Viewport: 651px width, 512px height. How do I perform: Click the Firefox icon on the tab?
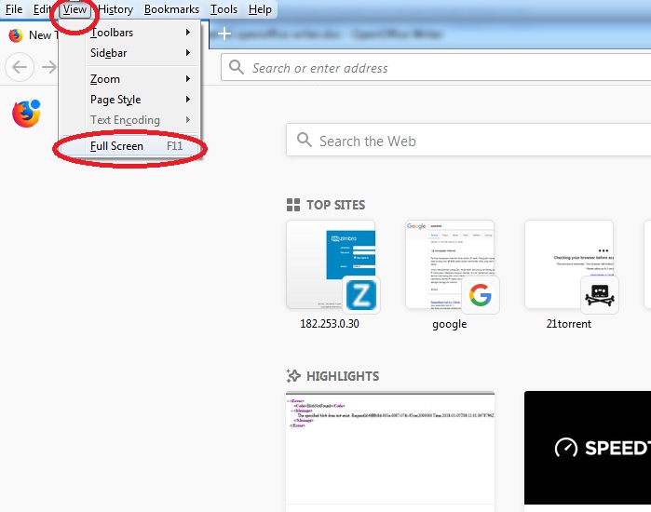click(16, 35)
